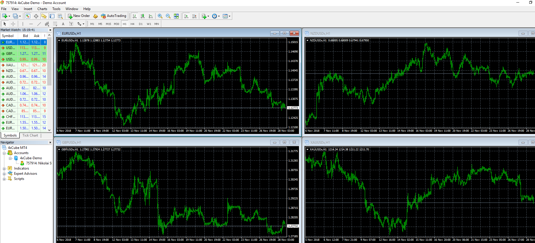Viewport: 535px width, 243px height.
Task: Toggle the Navigator star-folder icon
Action: [x=44, y=16]
